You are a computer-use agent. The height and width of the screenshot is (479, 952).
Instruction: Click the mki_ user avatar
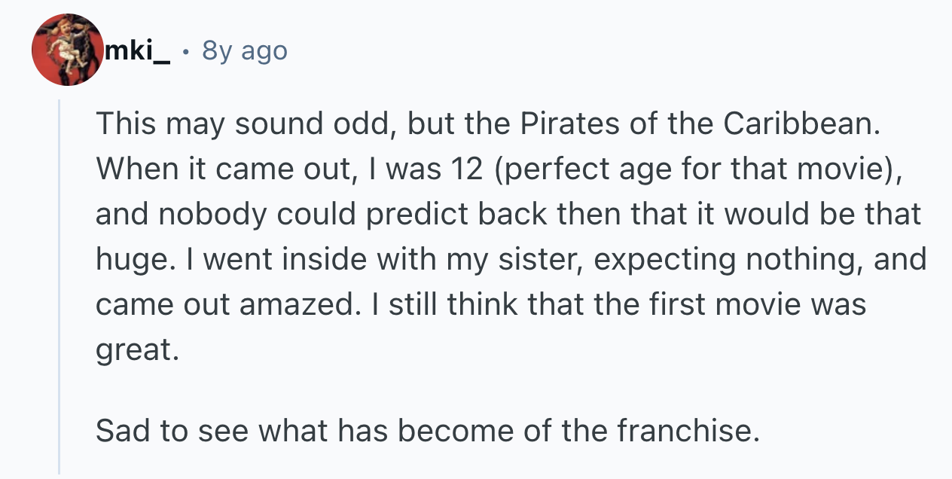pos(67,50)
